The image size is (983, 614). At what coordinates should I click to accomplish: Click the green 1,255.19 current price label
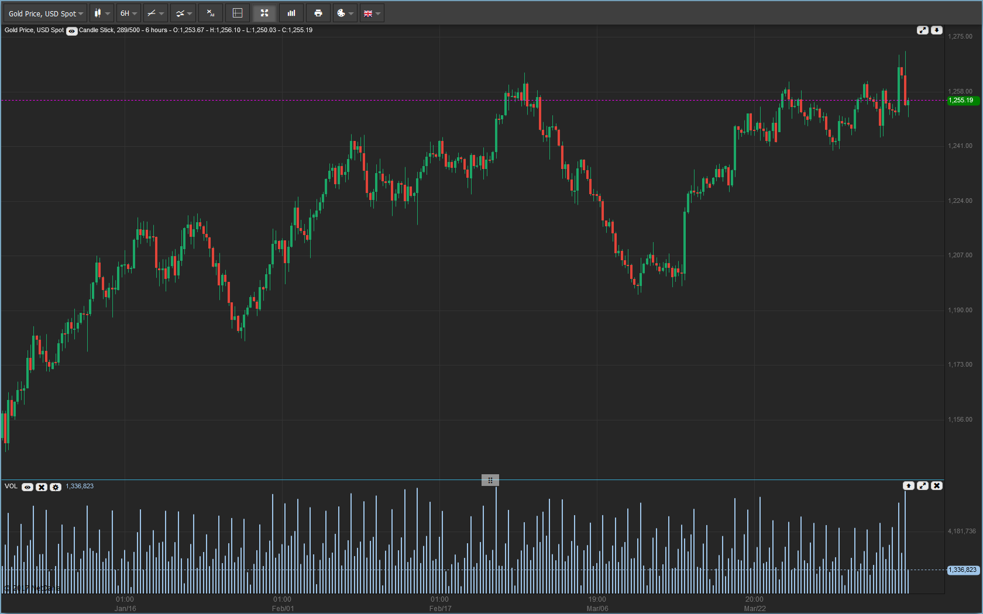pyautogui.click(x=963, y=100)
